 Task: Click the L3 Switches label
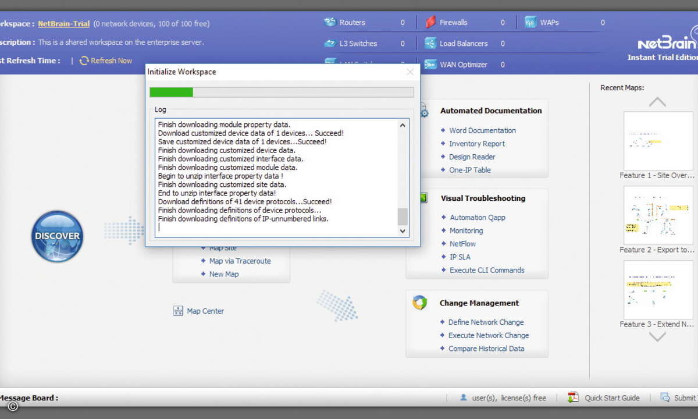click(358, 44)
